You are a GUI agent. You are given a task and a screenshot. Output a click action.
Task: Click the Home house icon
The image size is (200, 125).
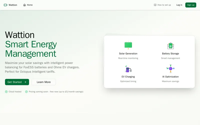24,5
